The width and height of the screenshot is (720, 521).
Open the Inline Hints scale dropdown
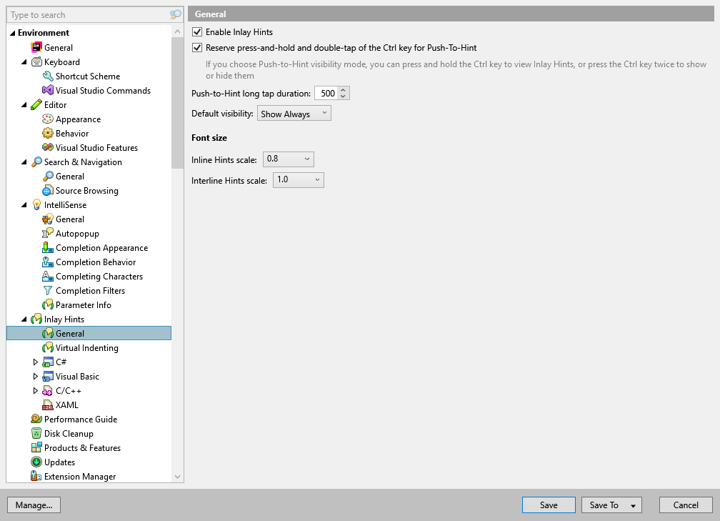tap(288, 159)
